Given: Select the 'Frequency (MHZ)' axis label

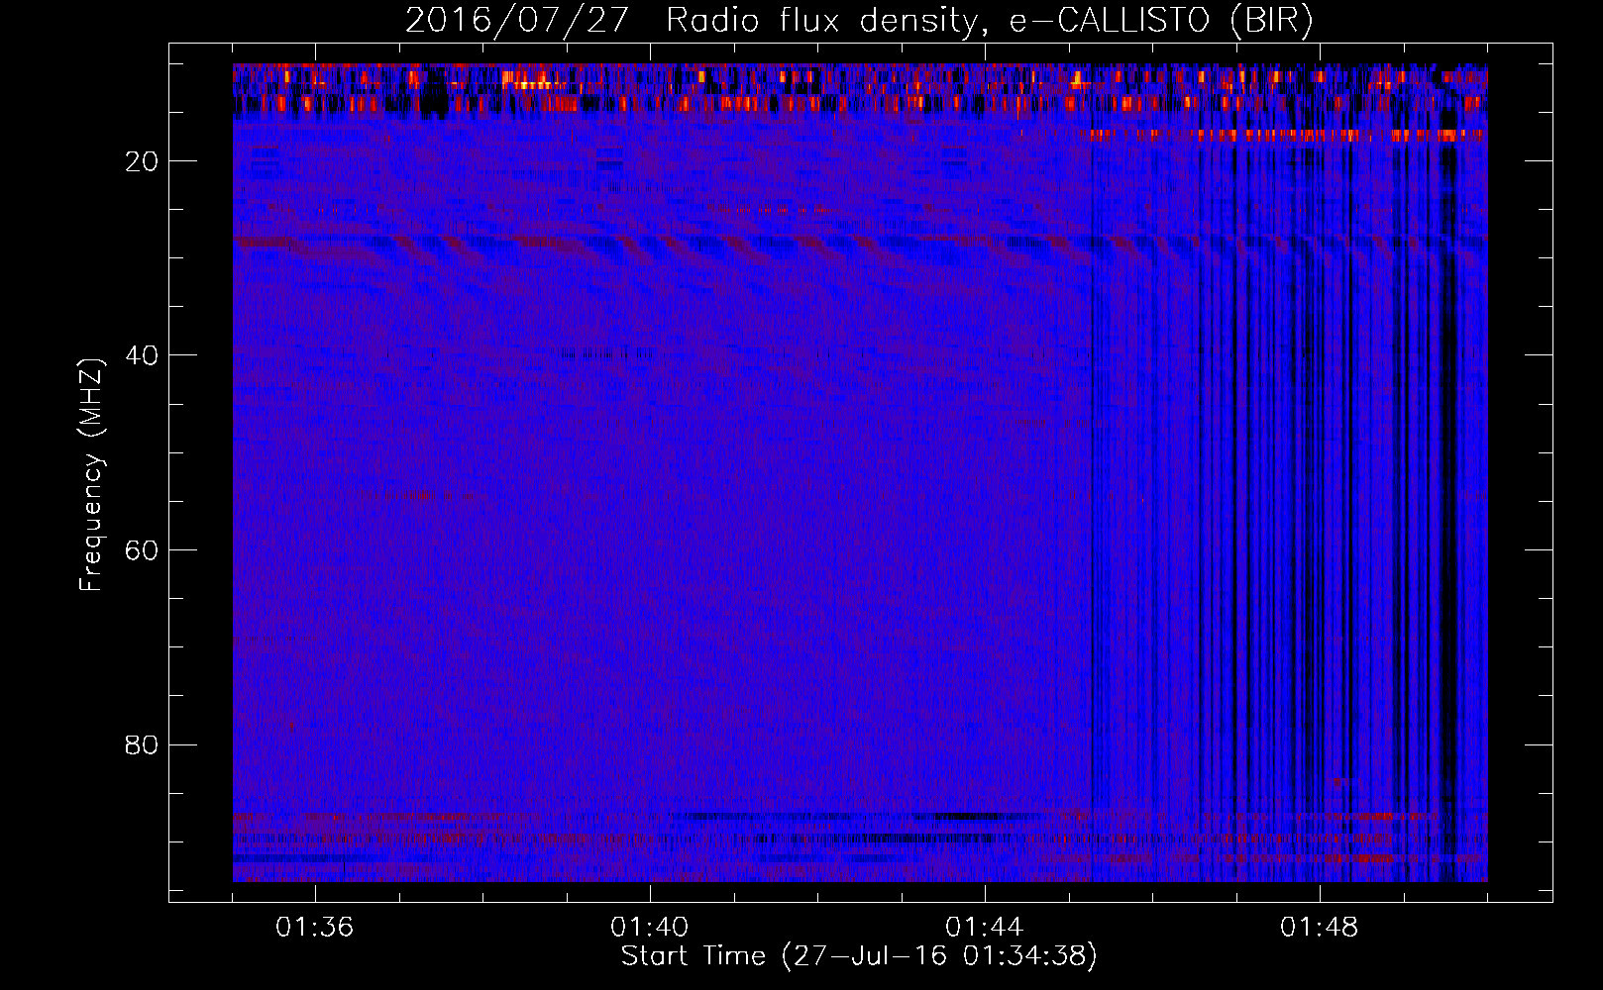Looking at the screenshot, I should click(91, 475).
